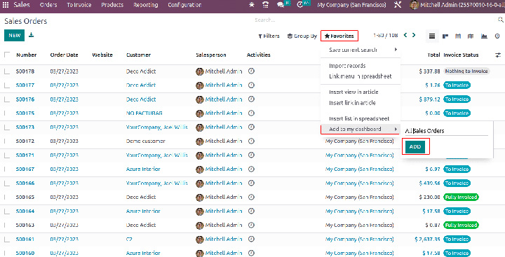The image size is (505, 257).
Task: Expand the Group By dropdown
Action: pos(302,36)
